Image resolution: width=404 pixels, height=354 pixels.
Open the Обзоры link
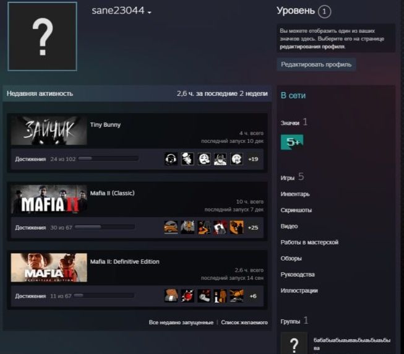[291, 259]
